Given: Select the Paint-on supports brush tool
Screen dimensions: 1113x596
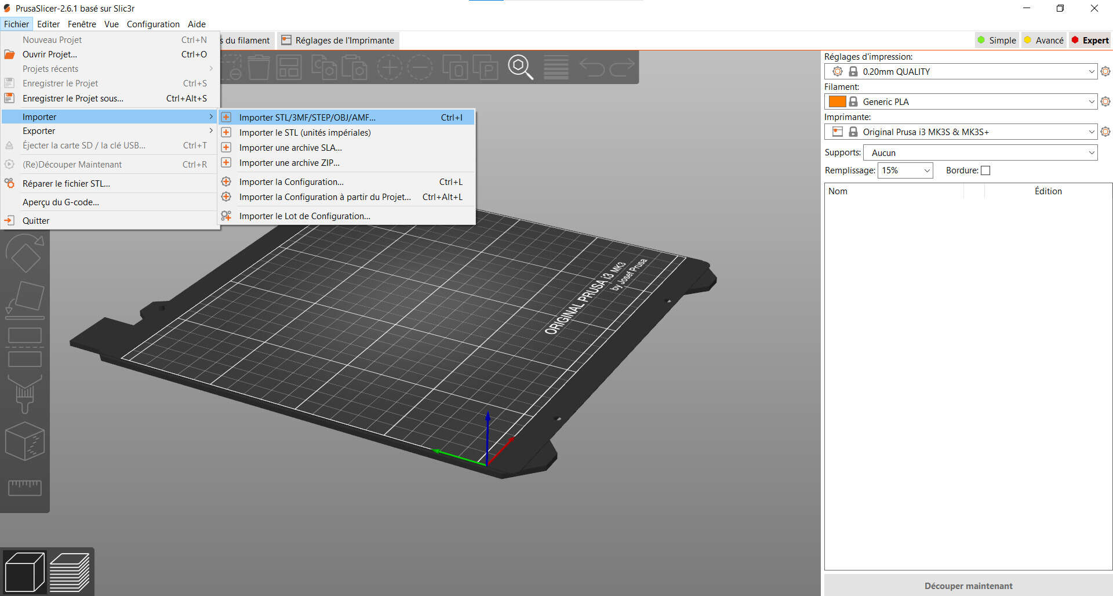Looking at the screenshot, I should coord(24,394).
